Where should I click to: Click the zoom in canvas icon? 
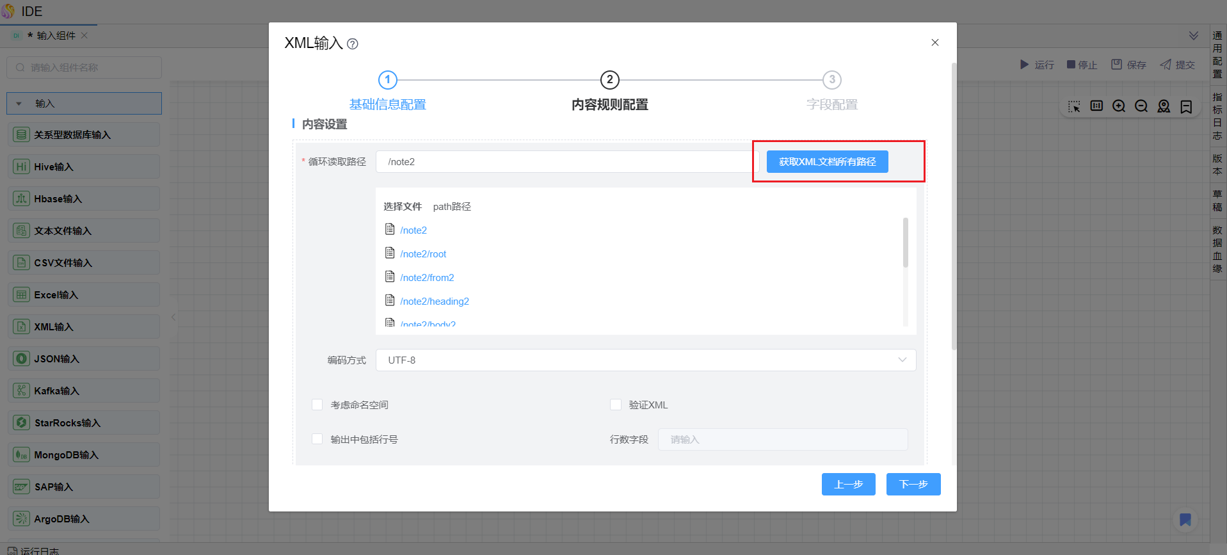[1119, 106]
